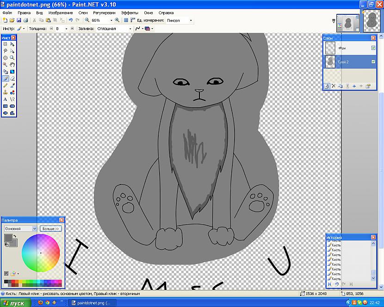Click the Undo arrow in main toolbar

(x=71, y=20)
